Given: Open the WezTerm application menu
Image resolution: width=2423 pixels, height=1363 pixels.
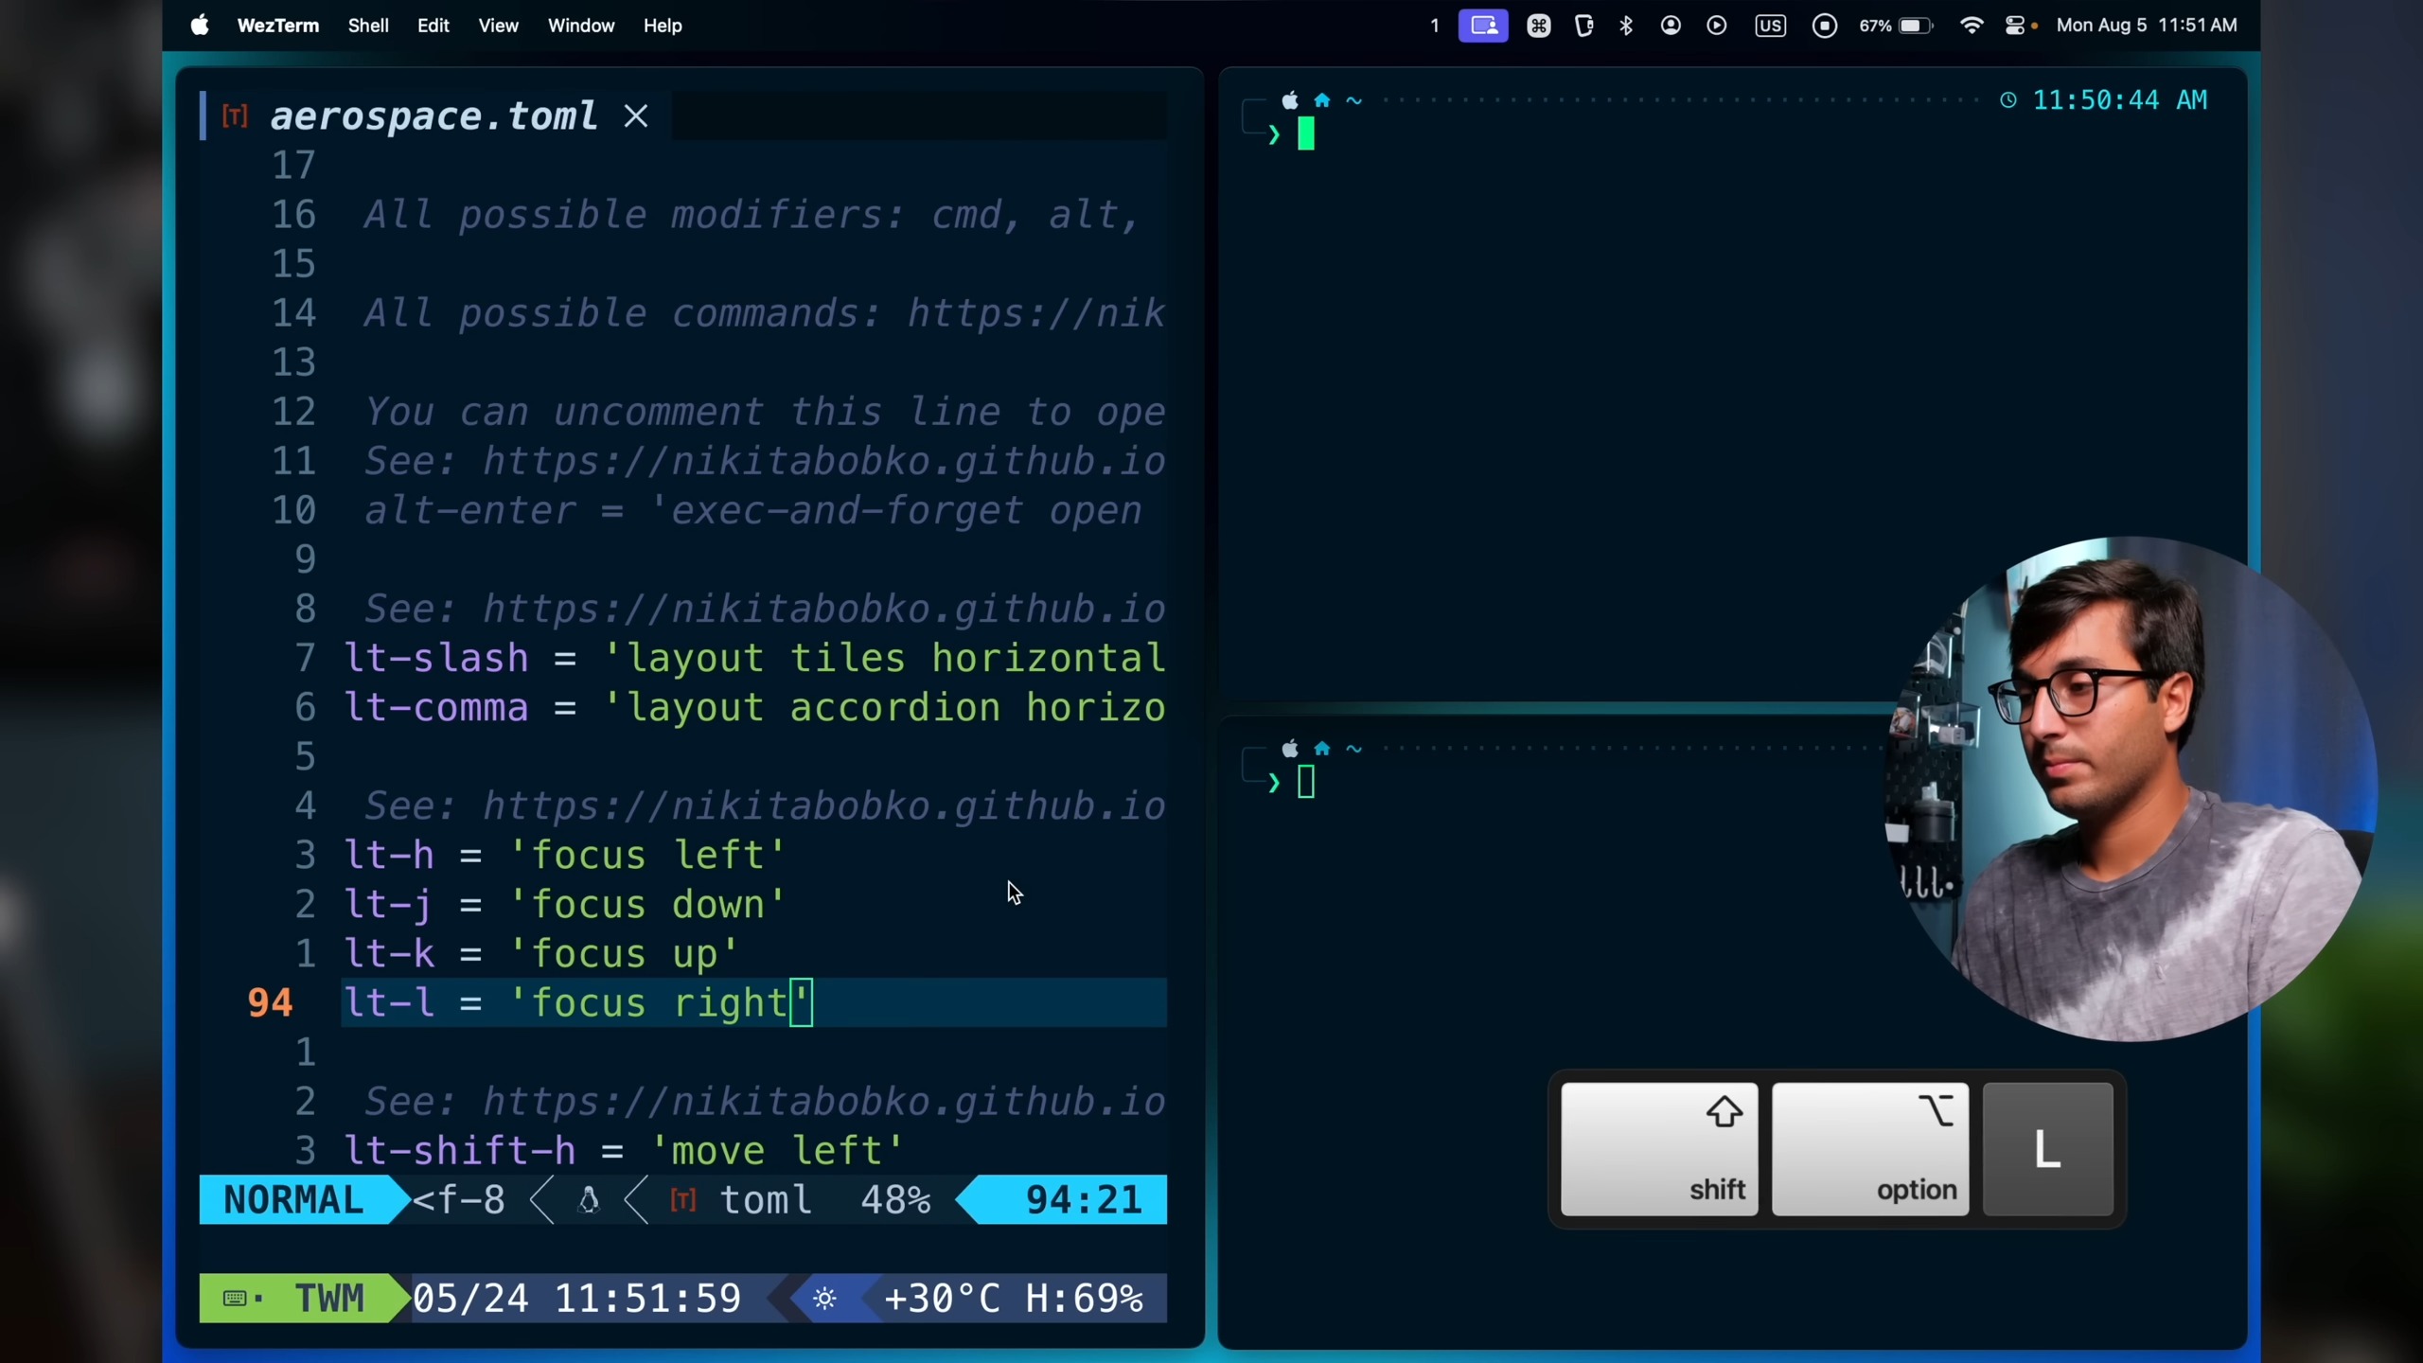Looking at the screenshot, I should click(277, 26).
